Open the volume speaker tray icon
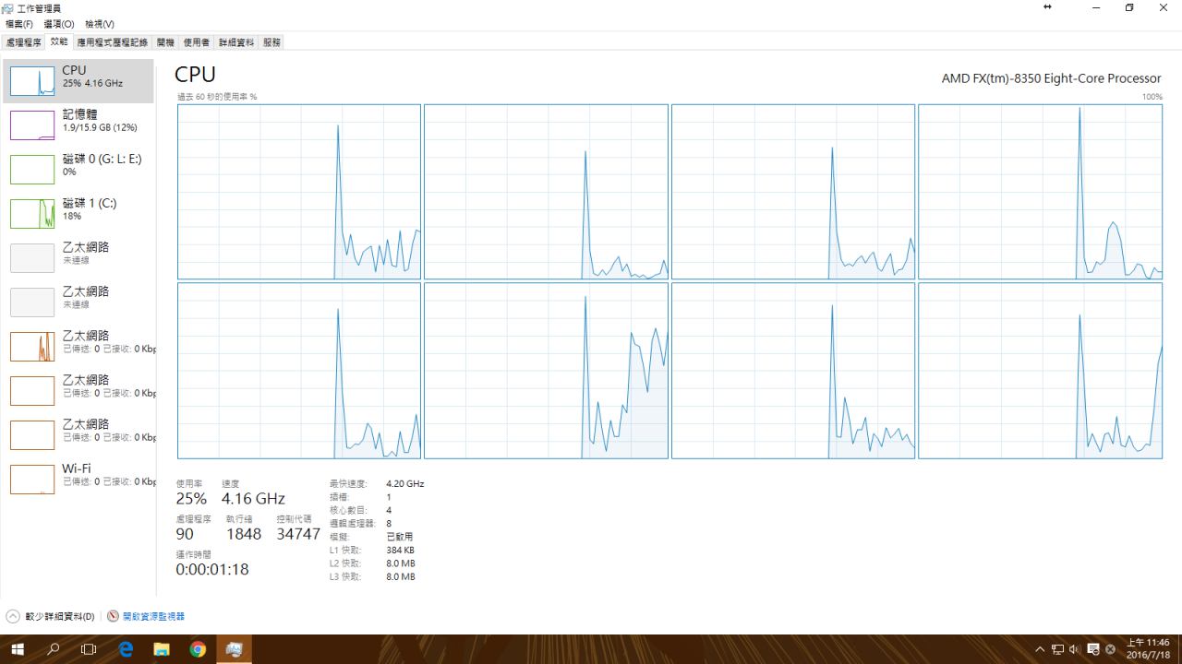Viewport: 1182px width, 664px height. point(1075,649)
